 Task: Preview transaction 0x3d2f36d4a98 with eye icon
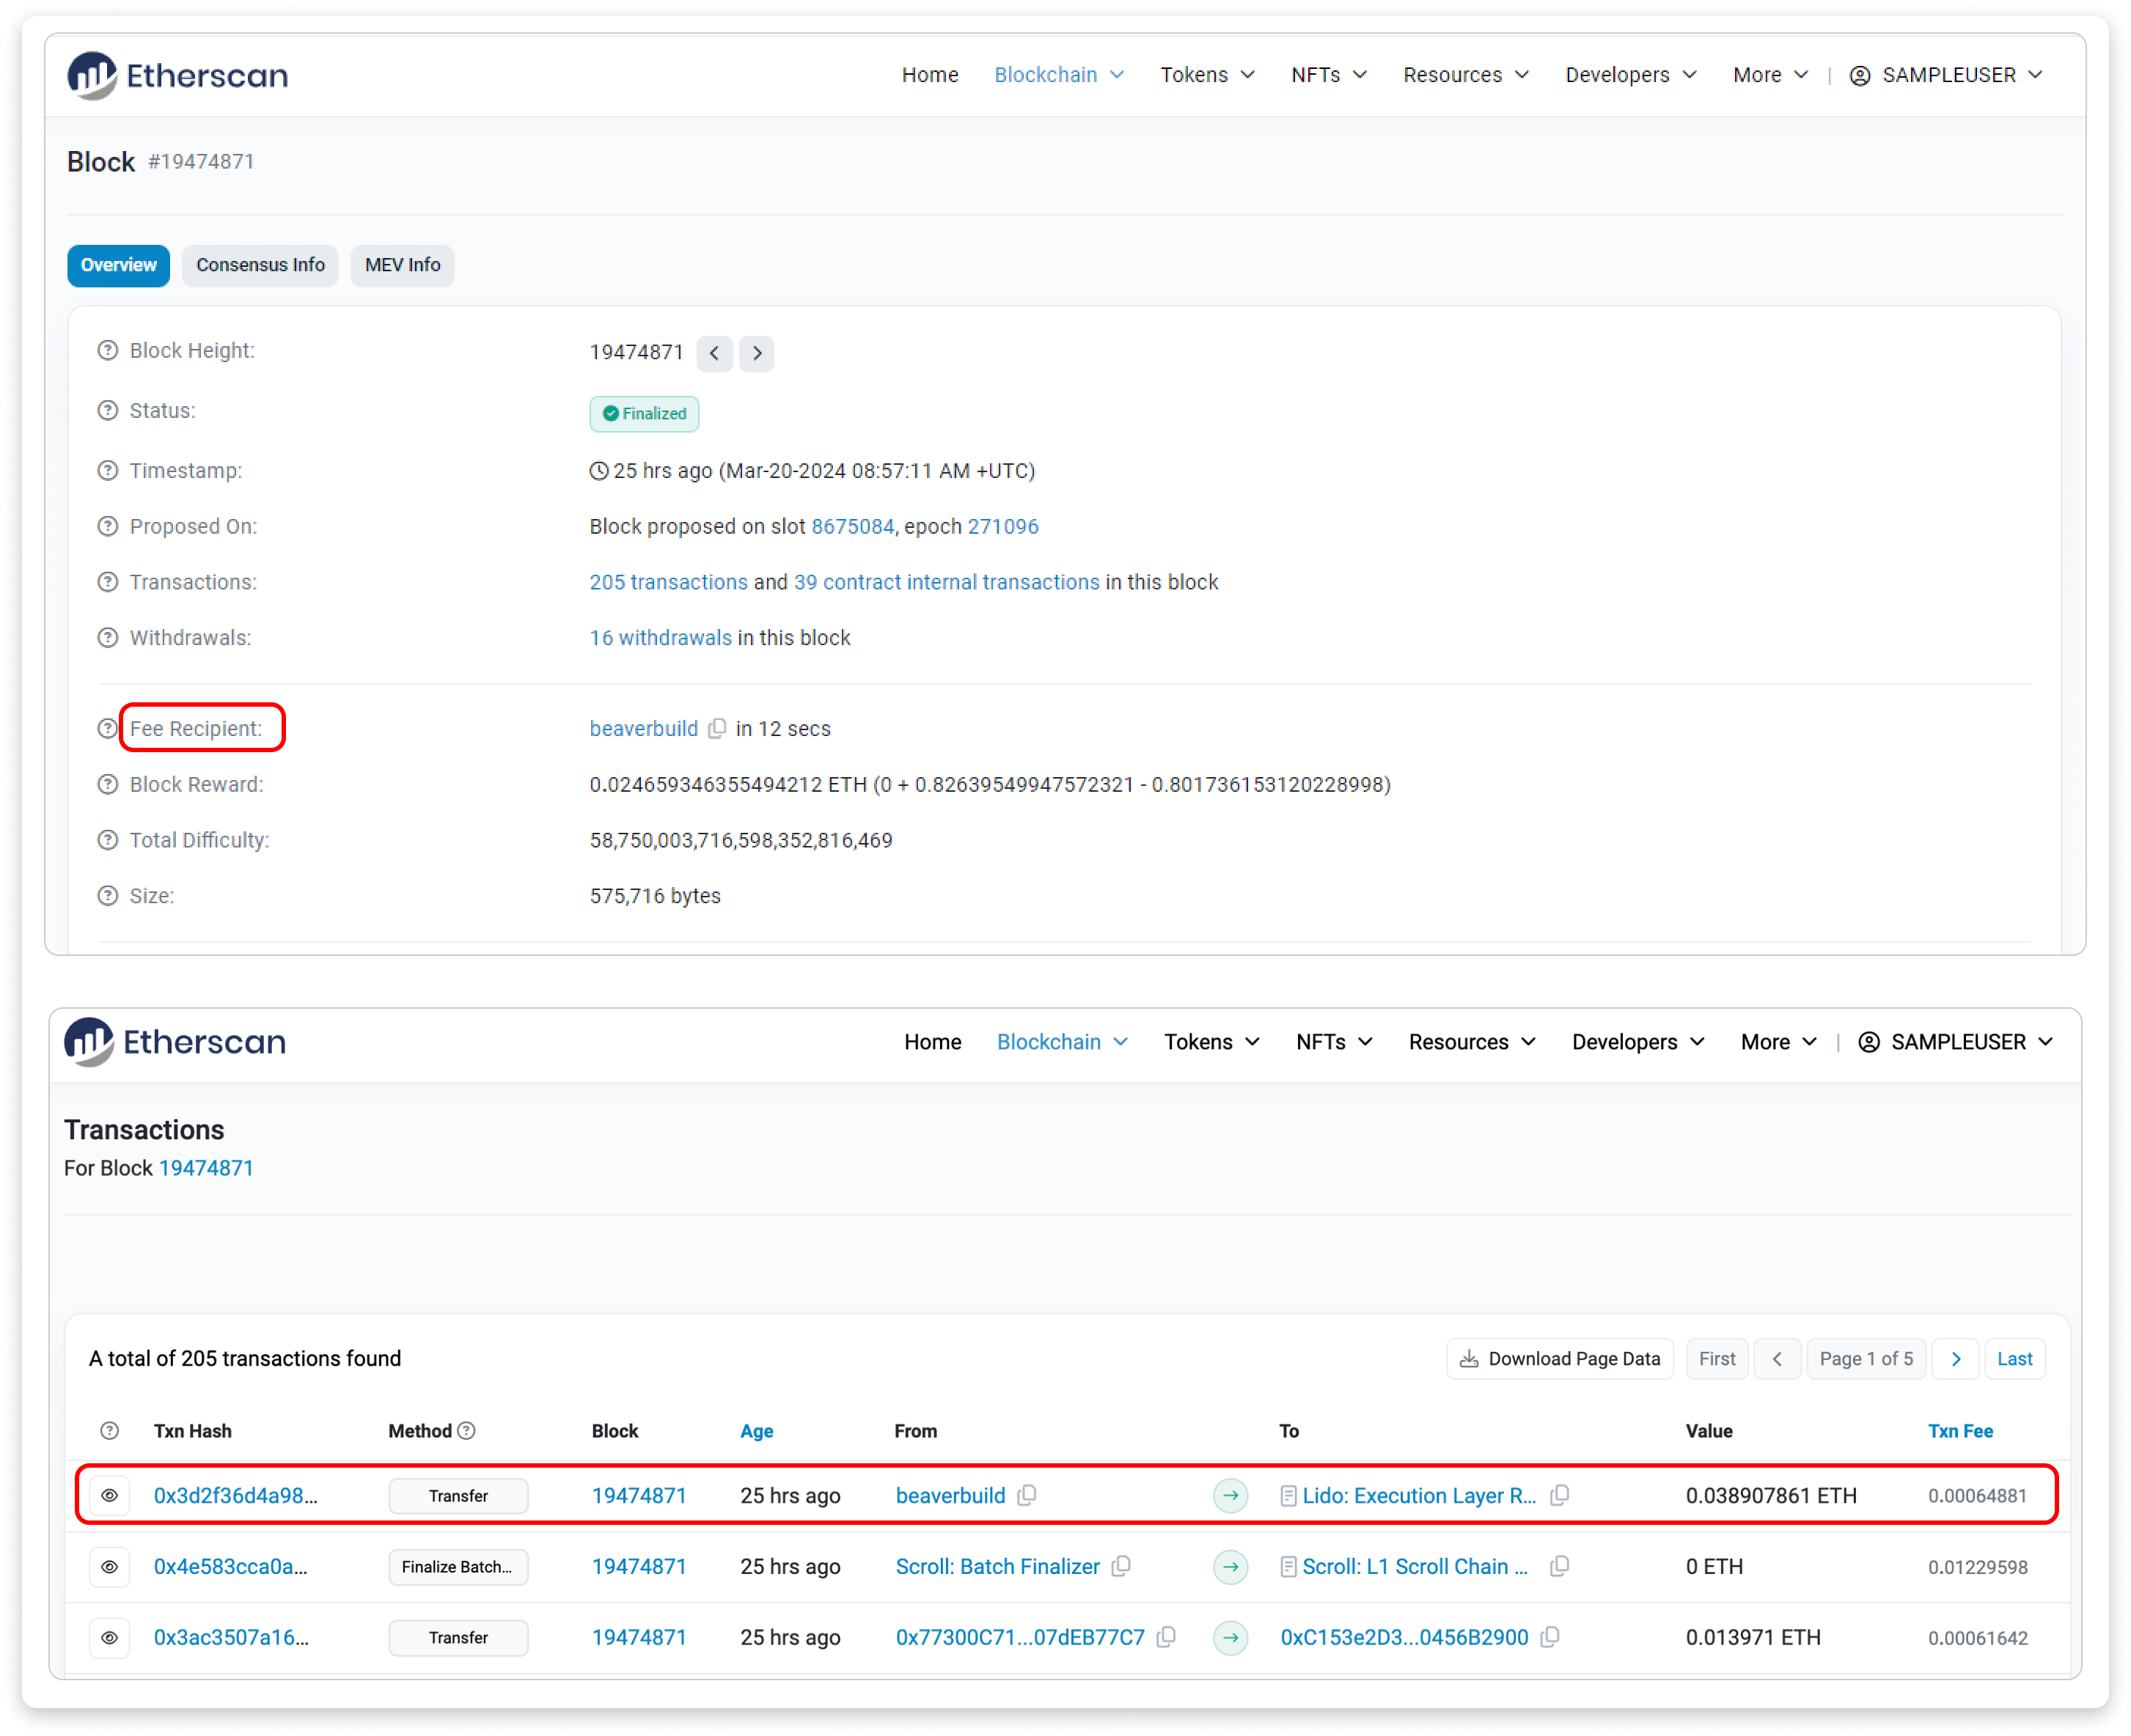(x=110, y=1496)
